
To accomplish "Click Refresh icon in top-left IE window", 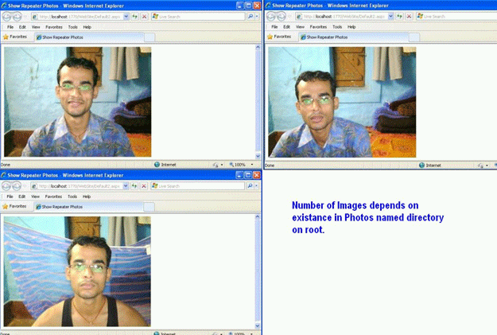I will click(134, 16).
